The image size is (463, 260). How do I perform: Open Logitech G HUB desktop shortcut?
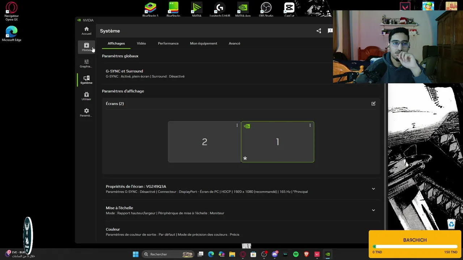point(220,9)
